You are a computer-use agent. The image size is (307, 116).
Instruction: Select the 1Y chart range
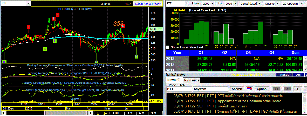click(130, 113)
